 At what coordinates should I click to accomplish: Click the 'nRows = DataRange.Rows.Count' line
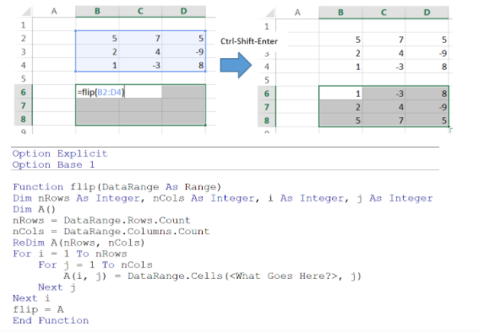tap(101, 221)
